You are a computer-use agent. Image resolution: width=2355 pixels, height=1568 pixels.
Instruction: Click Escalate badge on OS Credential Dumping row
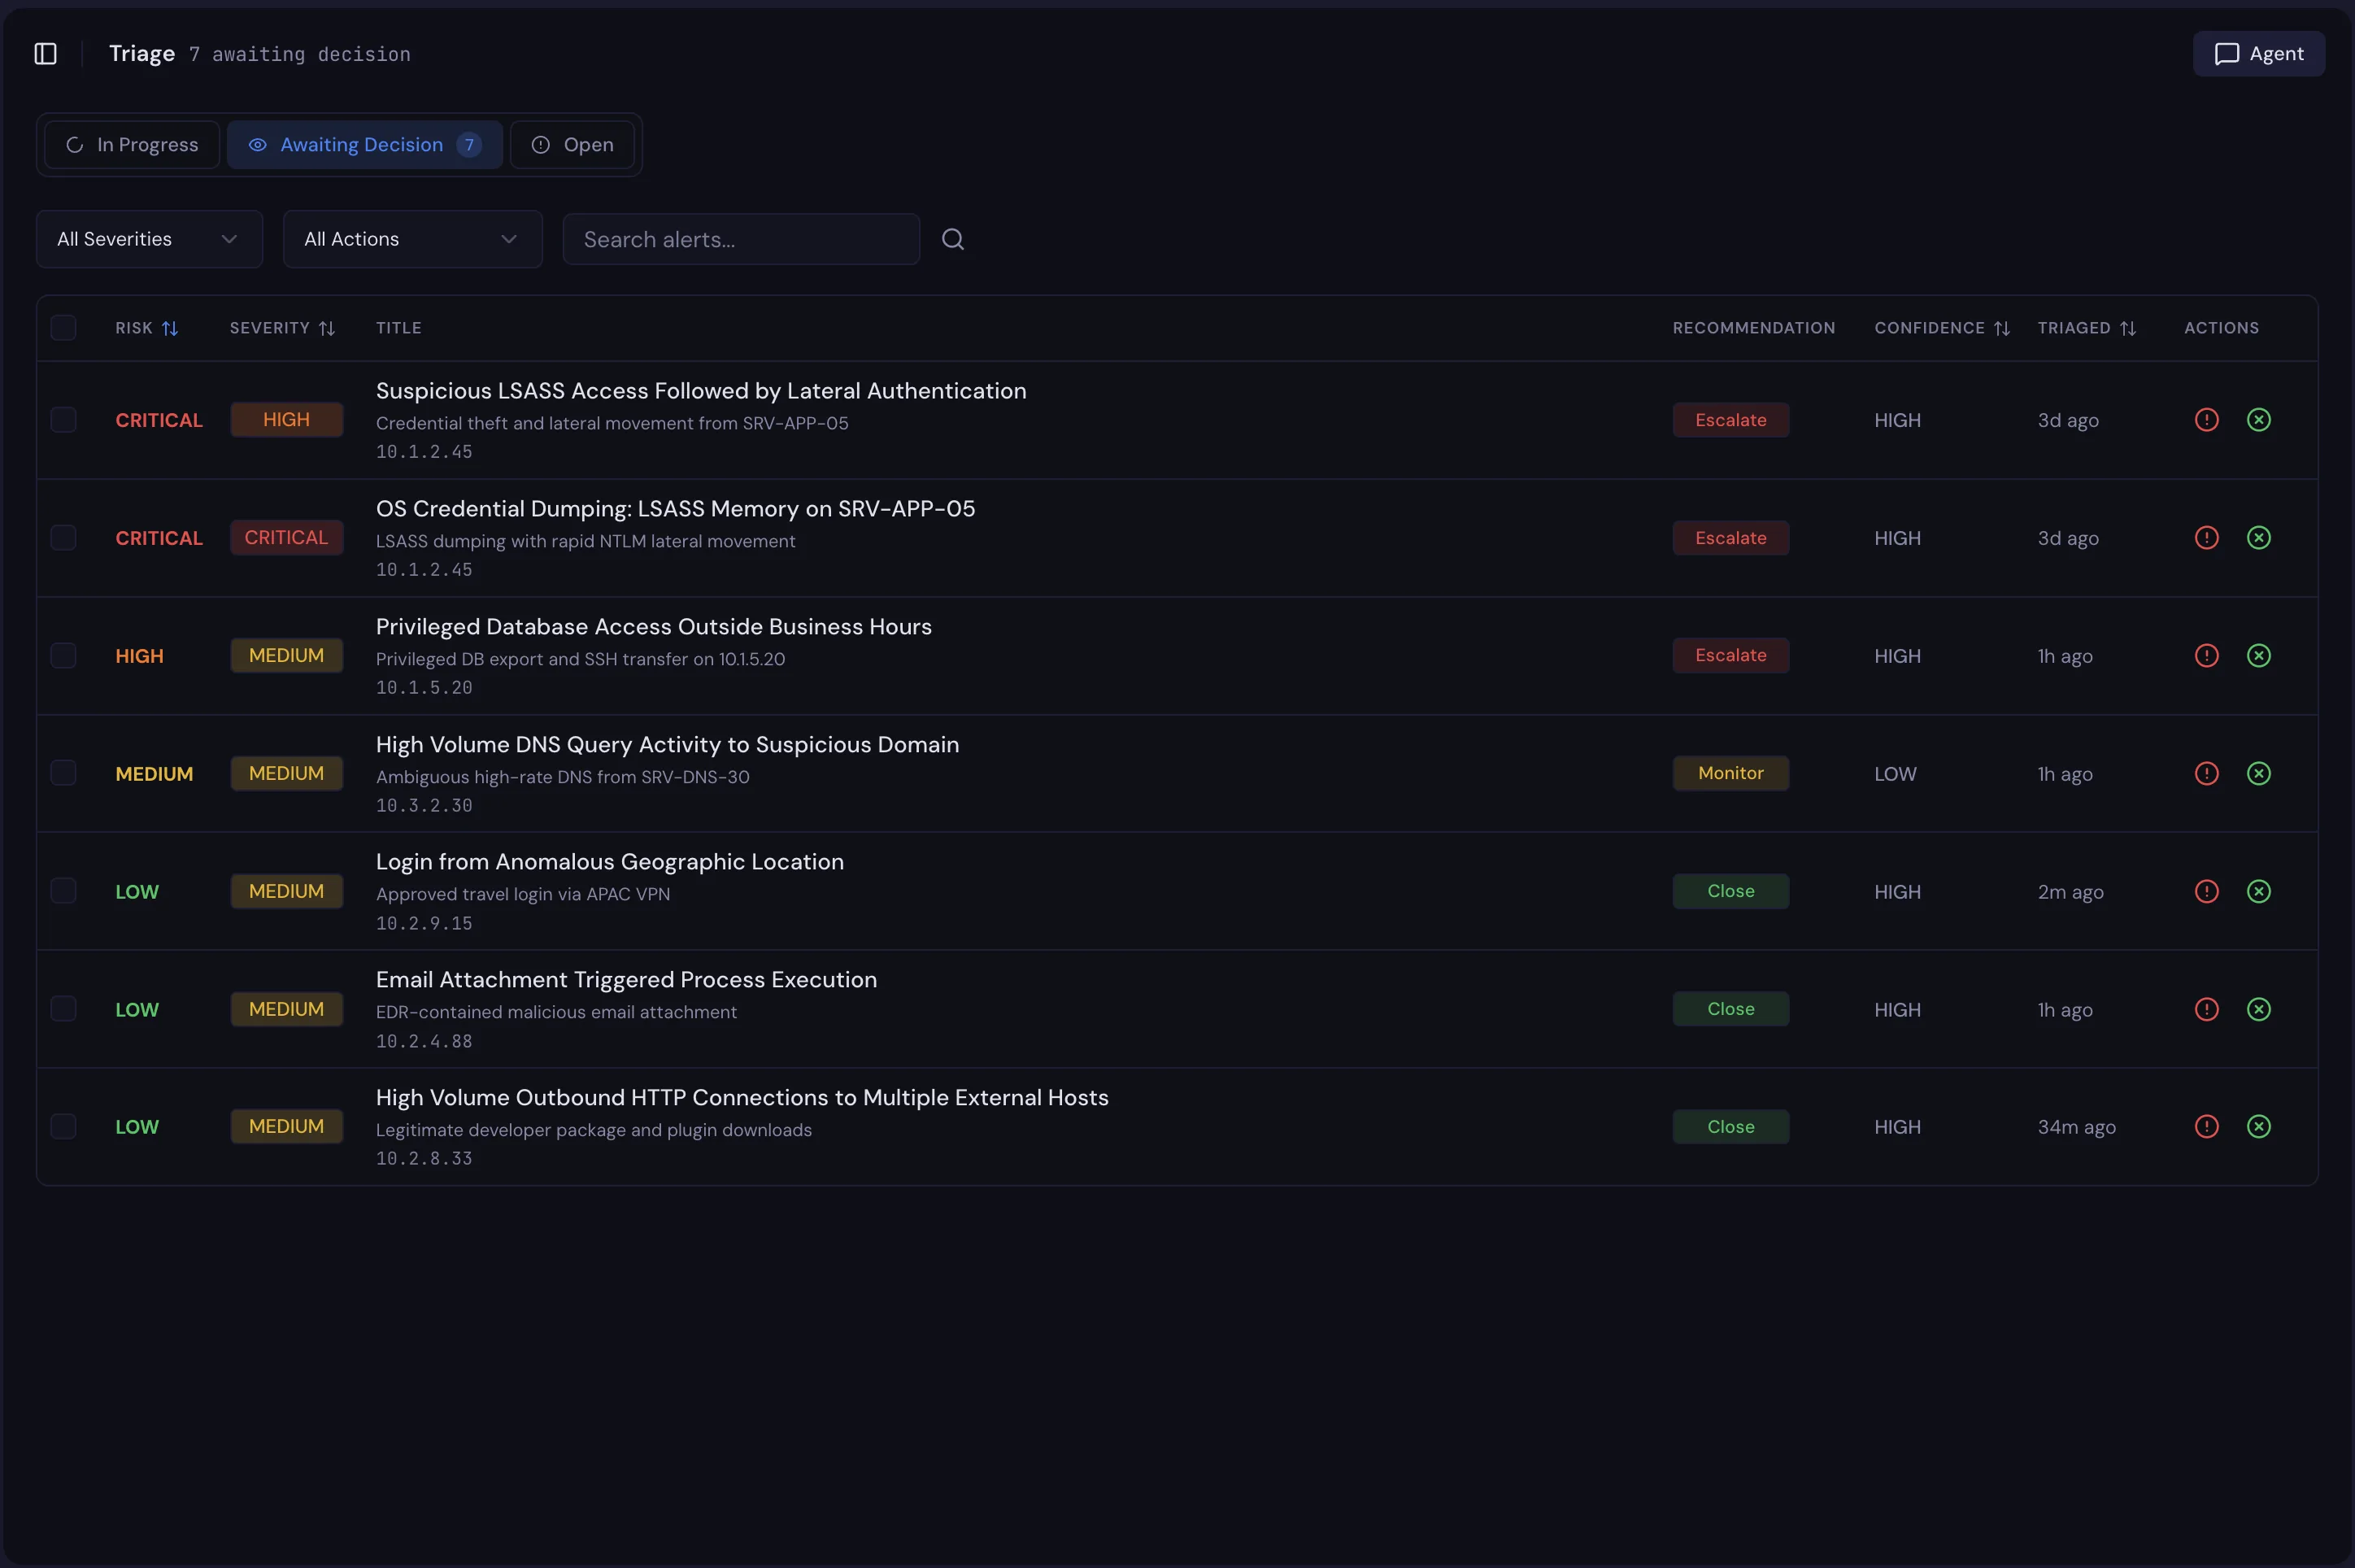(1730, 538)
